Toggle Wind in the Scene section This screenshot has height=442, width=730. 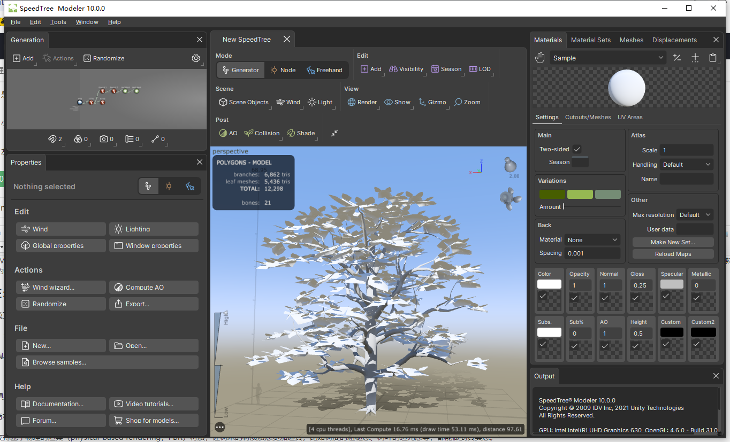pos(288,102)
